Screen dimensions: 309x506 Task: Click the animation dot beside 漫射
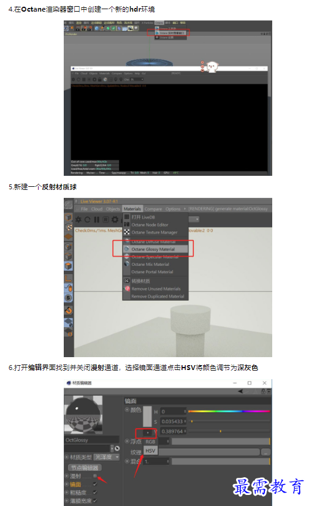click(x=67, y=476)
